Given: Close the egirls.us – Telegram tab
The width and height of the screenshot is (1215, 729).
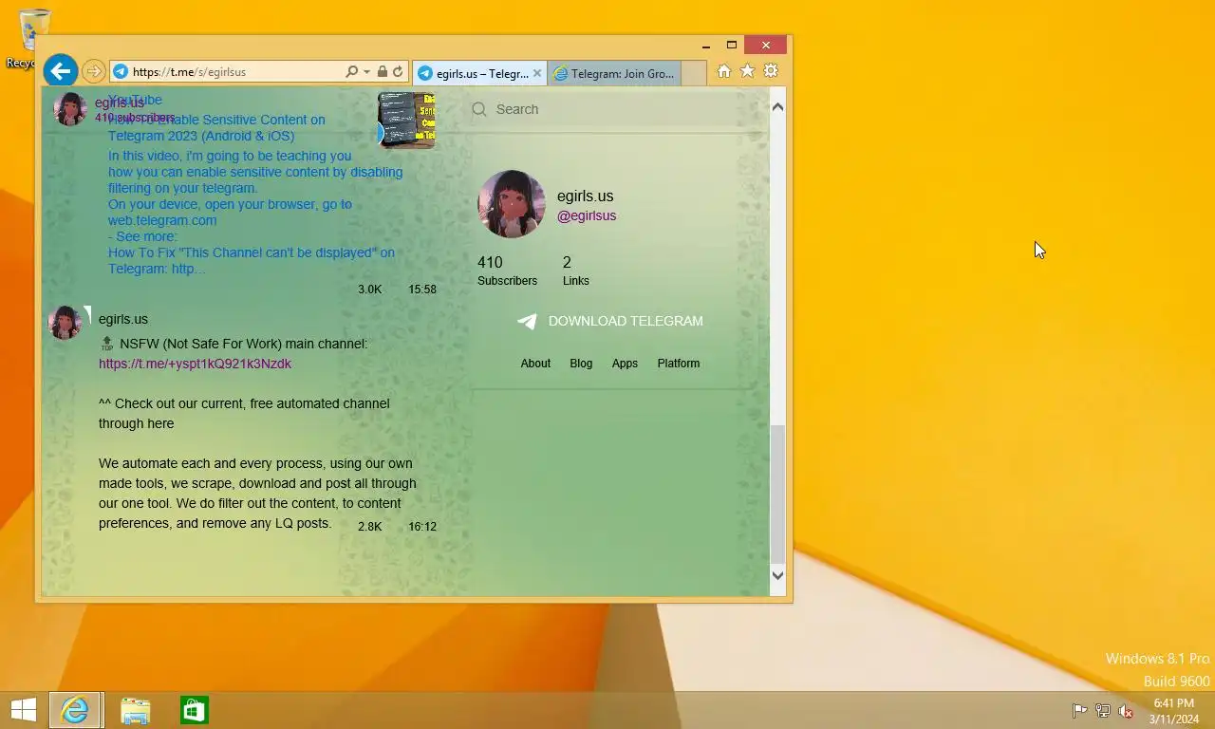Looking at the screenshot, I should [537, 73].
